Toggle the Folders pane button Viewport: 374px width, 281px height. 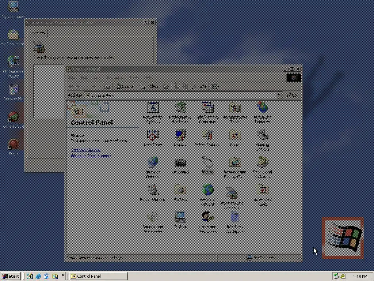click(149, 86)
